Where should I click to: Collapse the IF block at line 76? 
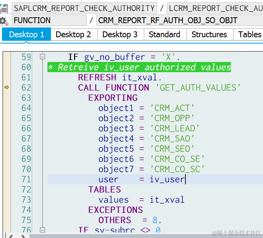point(42,230)
